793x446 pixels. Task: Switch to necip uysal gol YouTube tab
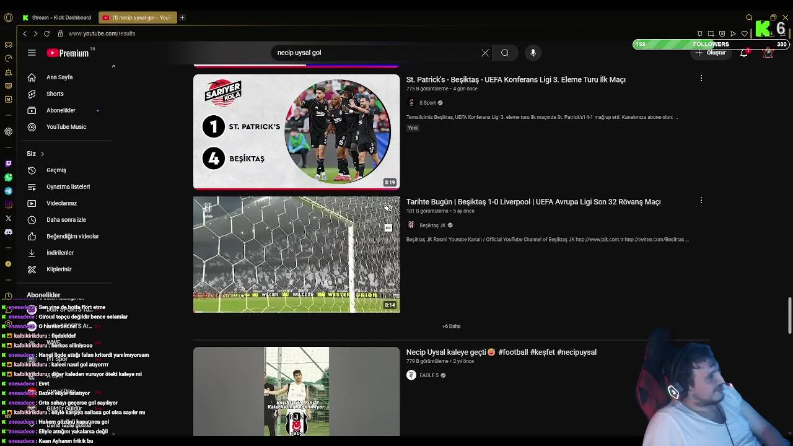[138, 17]
